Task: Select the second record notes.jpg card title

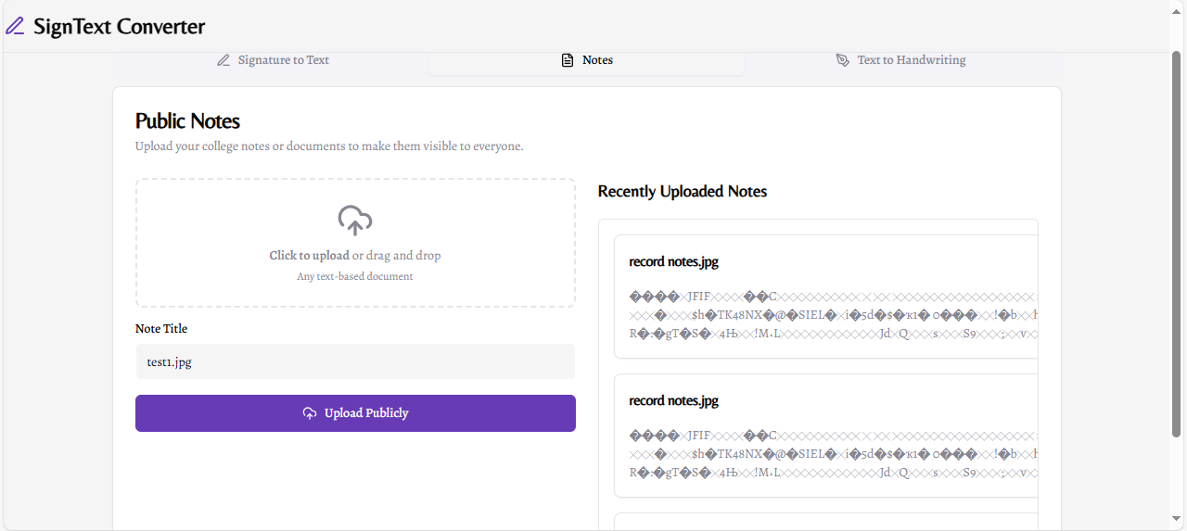Action: (x=674, y=401)
